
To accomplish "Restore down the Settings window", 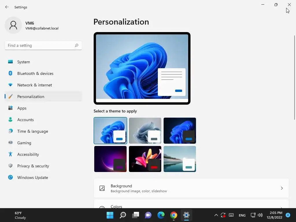I will pos(276,5).
